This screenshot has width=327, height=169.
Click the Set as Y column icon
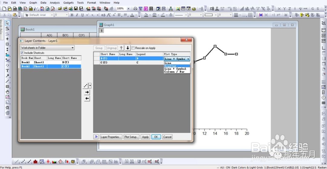(x=284, y=9)
